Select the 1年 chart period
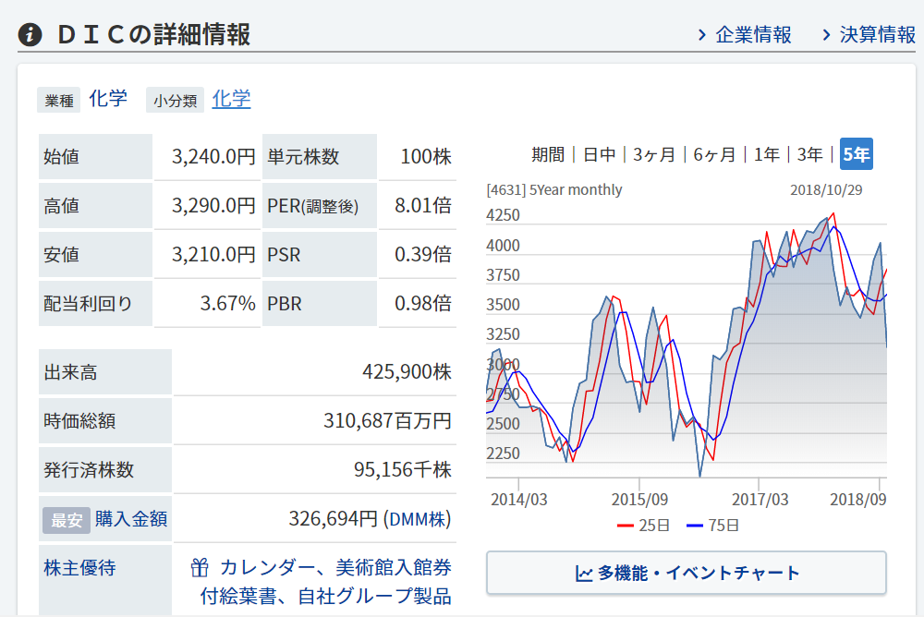The image size is (924, 617). click(x=766, y=154)
